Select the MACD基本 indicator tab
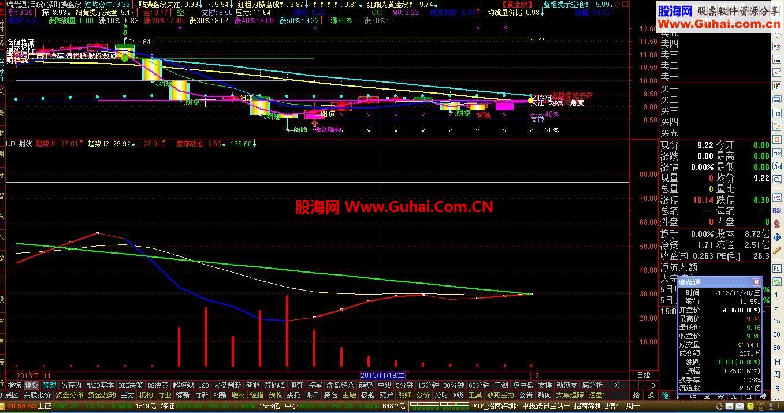 (x=100, y=385)
